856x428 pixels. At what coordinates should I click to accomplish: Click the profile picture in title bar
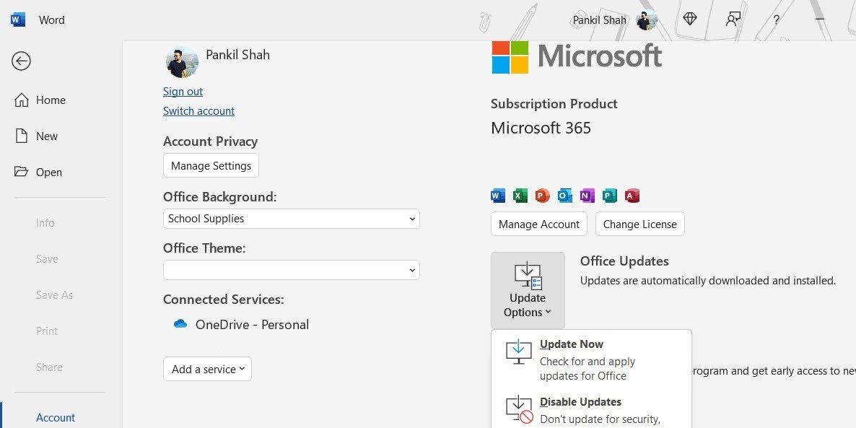(x=647, y=20)
